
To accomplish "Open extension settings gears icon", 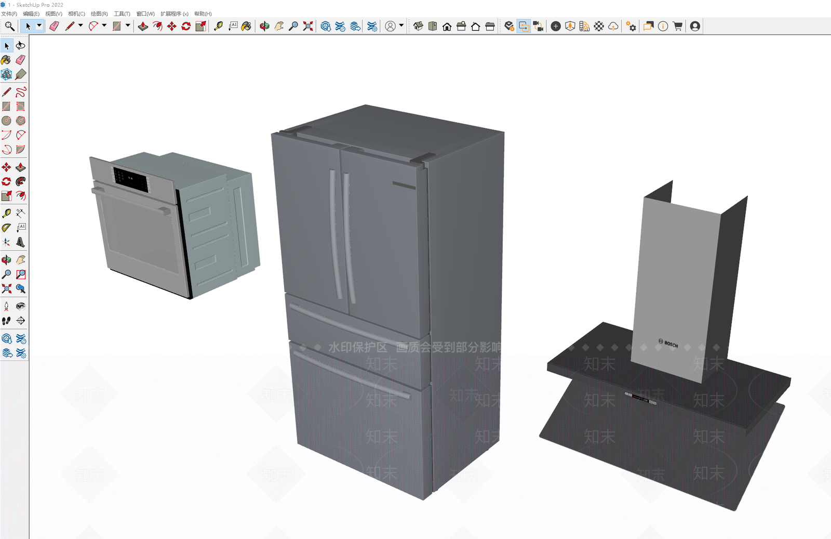I will 631,26.
